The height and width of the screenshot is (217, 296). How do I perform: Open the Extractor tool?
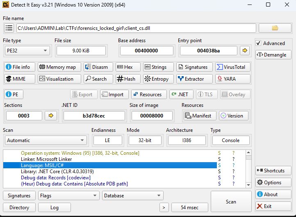[194, 79]
